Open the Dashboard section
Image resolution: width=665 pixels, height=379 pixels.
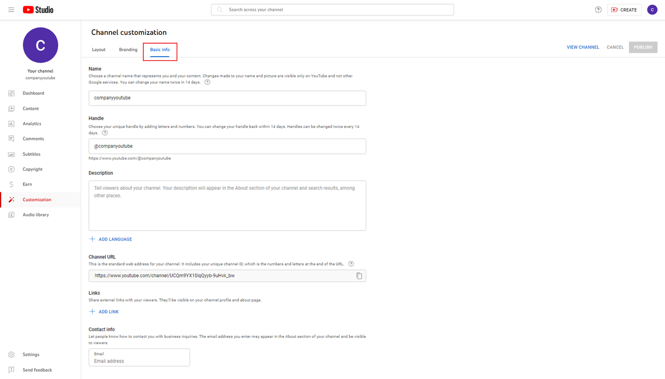point(33,93)
